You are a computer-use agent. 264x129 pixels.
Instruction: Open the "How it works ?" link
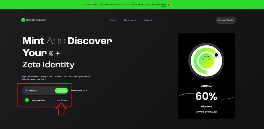pos(79,90)
